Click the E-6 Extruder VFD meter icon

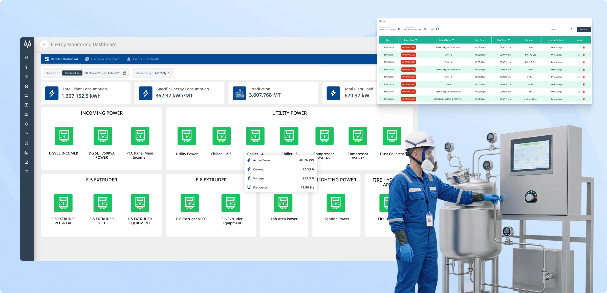coord(190,203)
